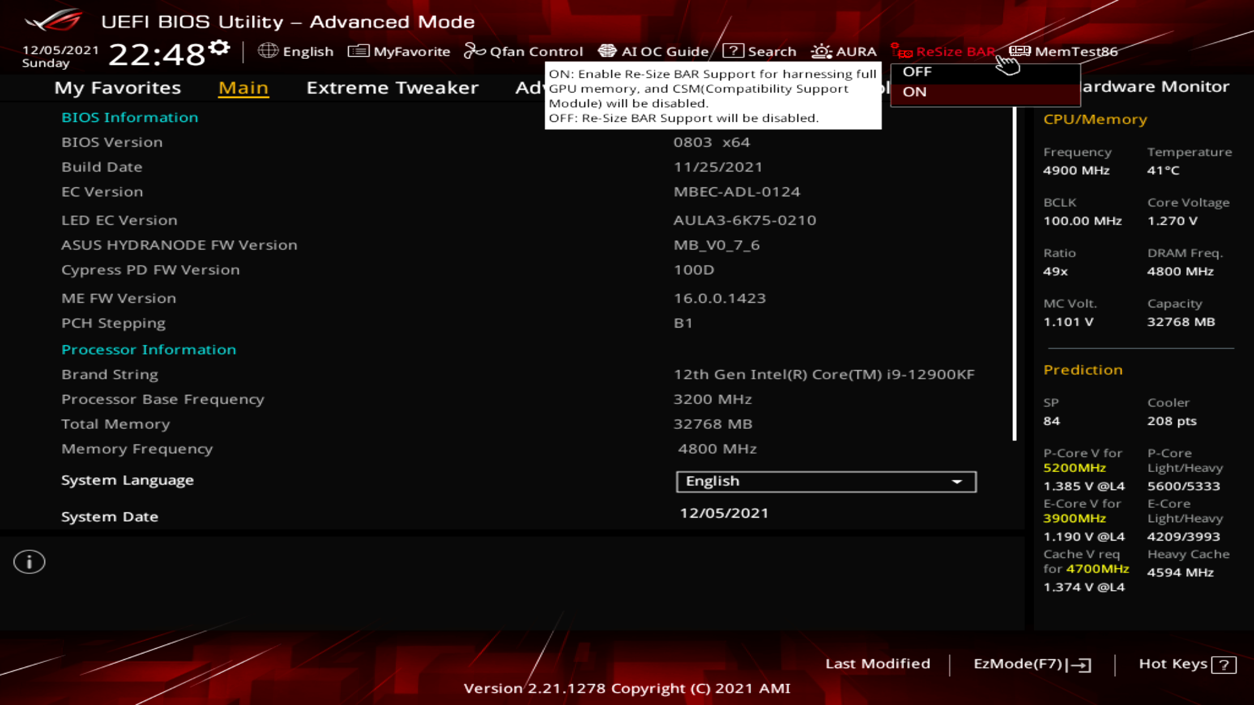Launch AI OC Guide icon
Image resolution: width=1254 pixels, height=705 pixels.
(x=607, y=51)
